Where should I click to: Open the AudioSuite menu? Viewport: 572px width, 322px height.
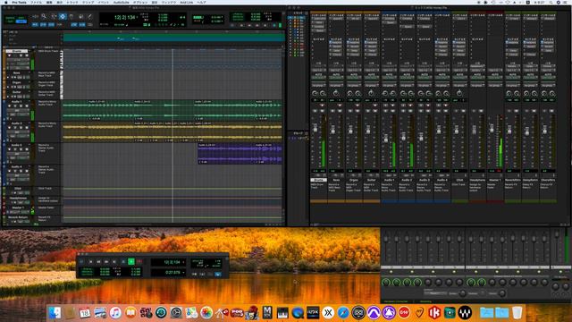tap(122, 2)
